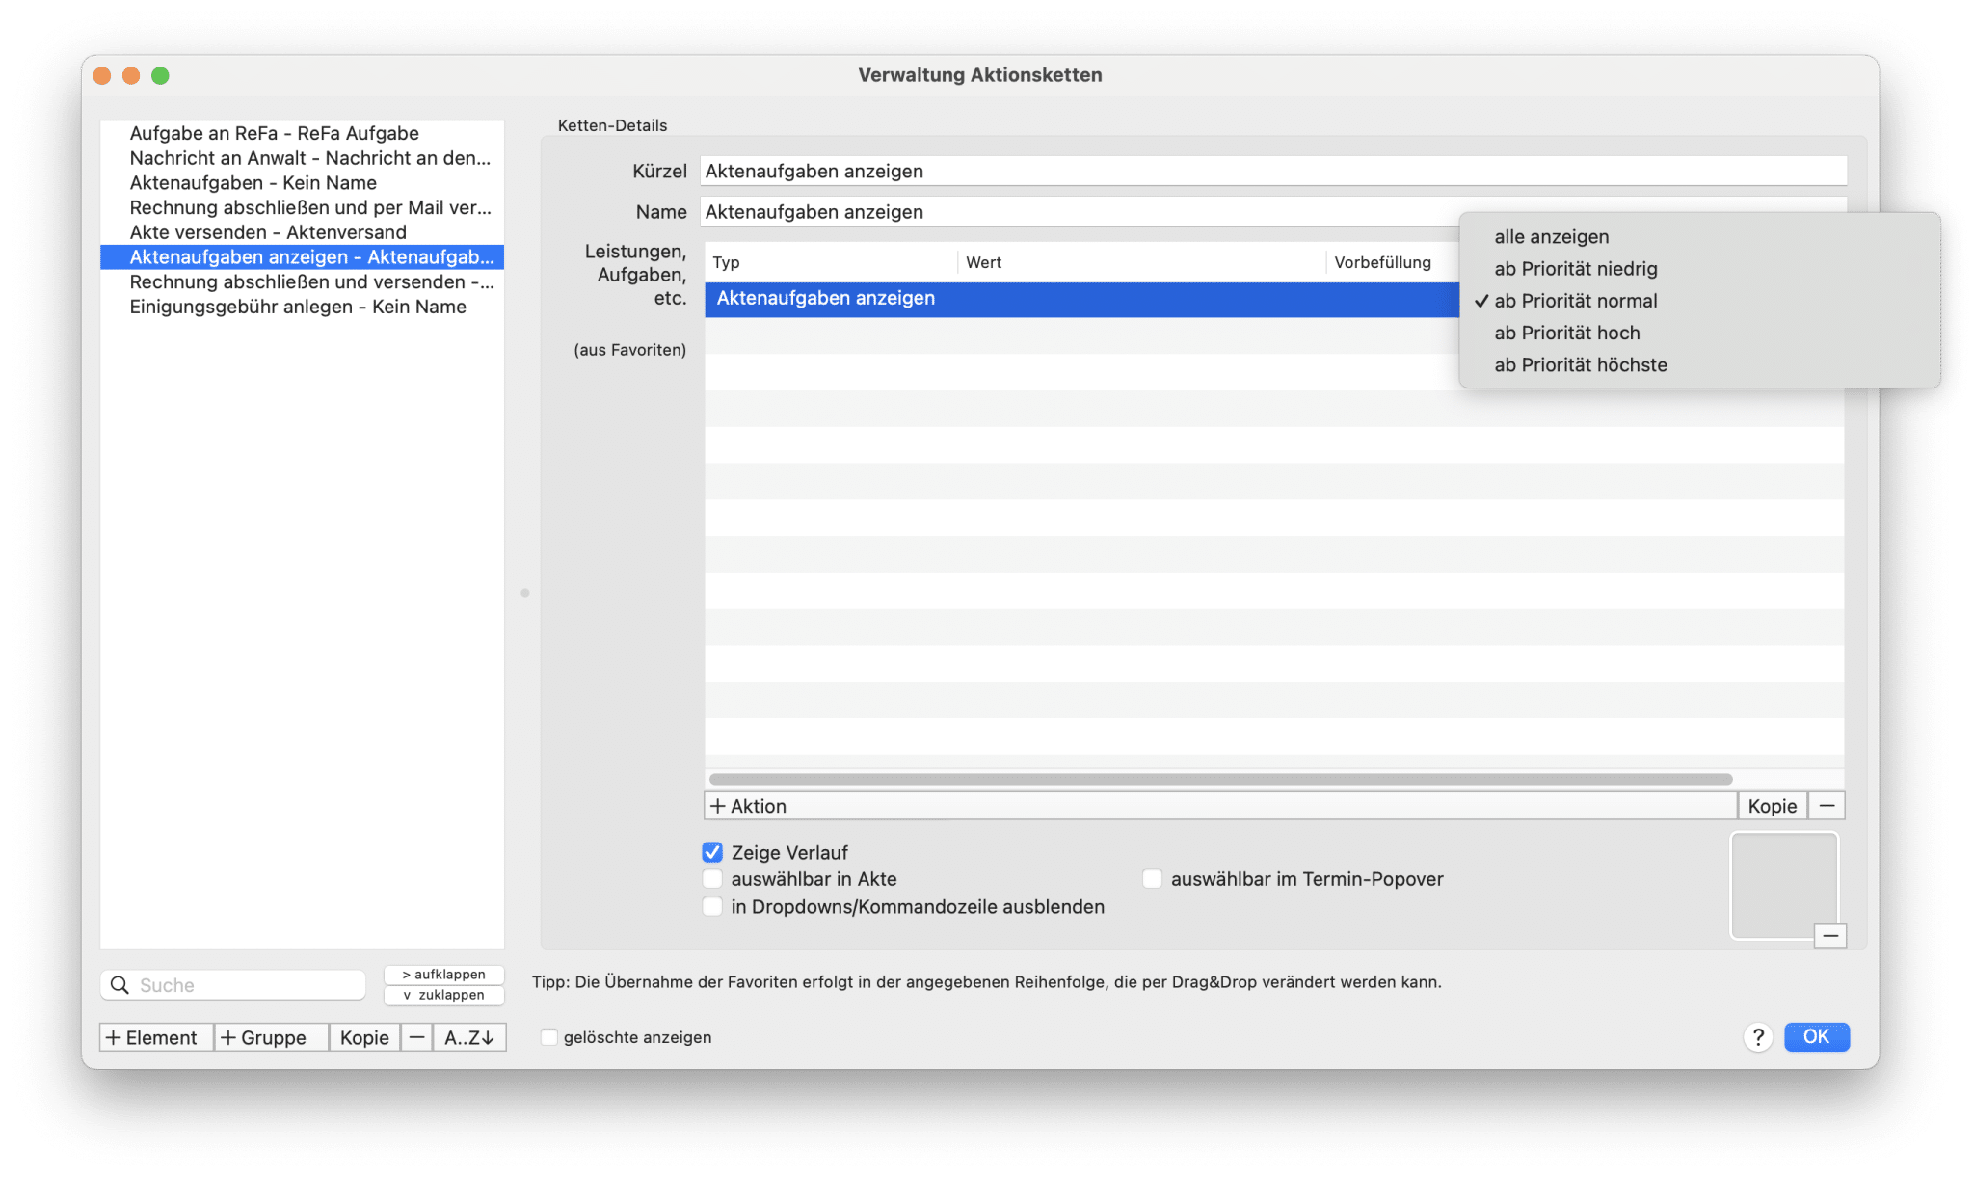Select Nachricht an Anwalt list entry

click(x=302, y=158)
